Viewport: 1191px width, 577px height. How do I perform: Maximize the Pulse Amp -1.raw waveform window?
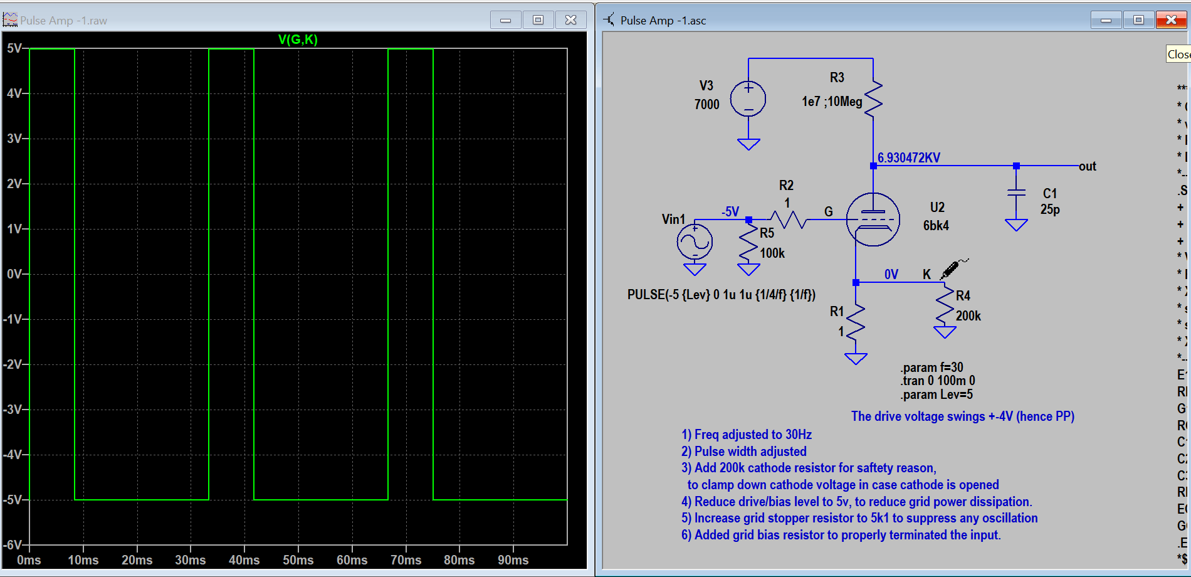pyautogui.click(x=538, y=20)
